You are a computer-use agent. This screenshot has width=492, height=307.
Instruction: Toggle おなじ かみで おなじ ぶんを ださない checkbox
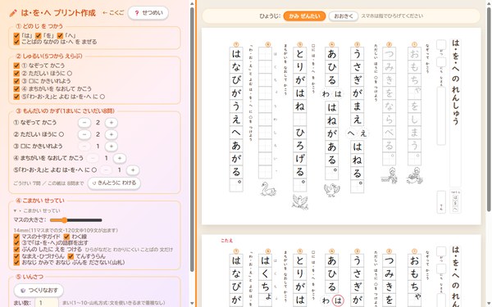pos(17,263)
